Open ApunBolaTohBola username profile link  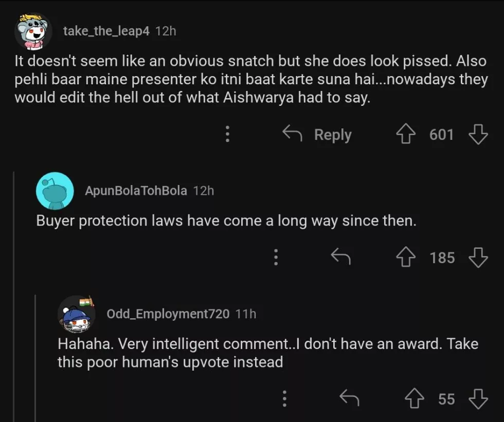[136, 191]
